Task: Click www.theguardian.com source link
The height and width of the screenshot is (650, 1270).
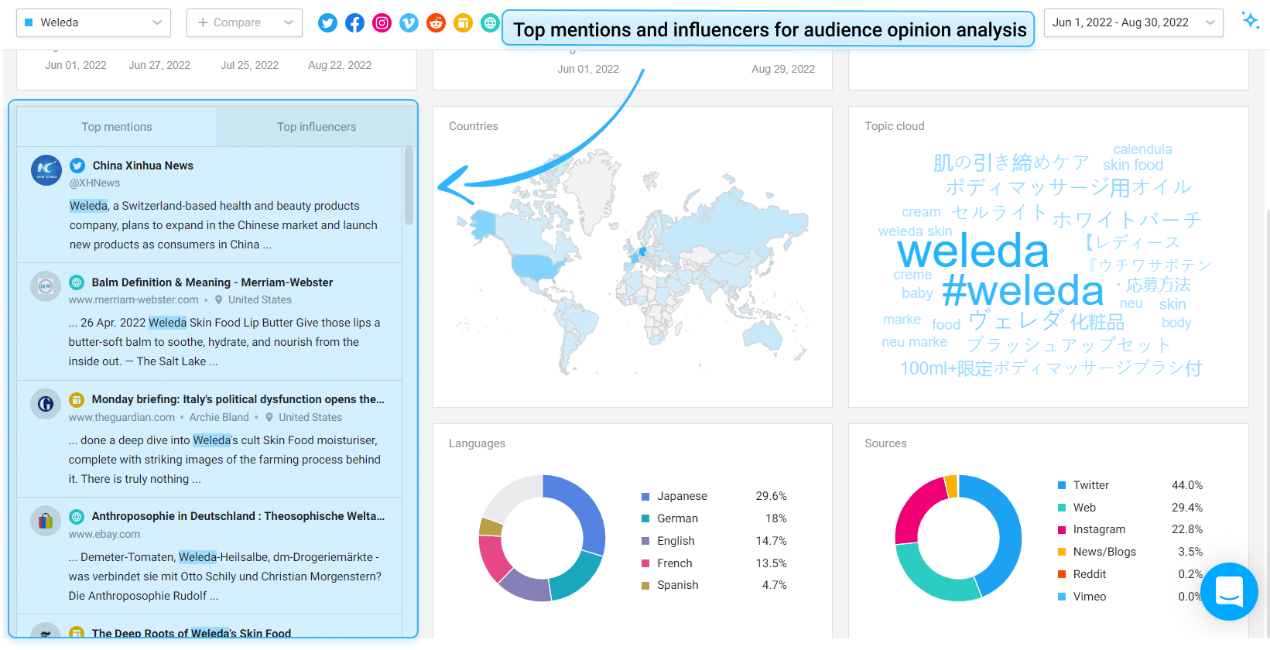Action: click(x=122, y=418)
